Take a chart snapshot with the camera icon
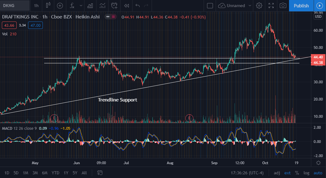This screenshot has height=178, width=326. 283,6
